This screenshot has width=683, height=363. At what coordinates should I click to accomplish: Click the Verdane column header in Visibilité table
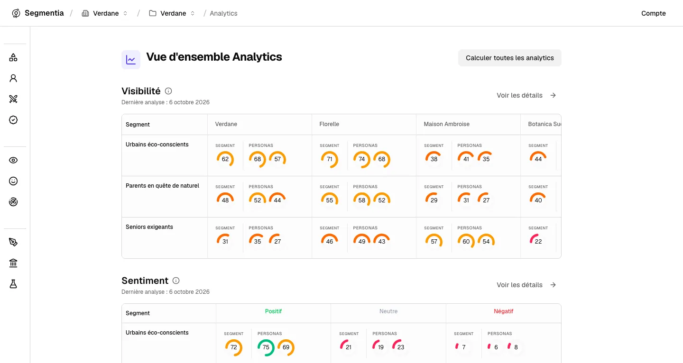point(226,124)
